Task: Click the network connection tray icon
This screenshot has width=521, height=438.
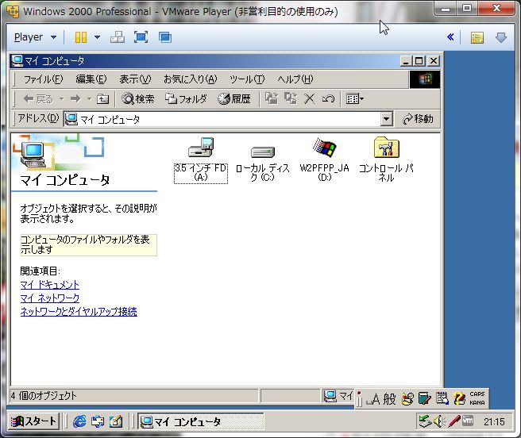Action: pyautogui.click(x=425, y=421)
